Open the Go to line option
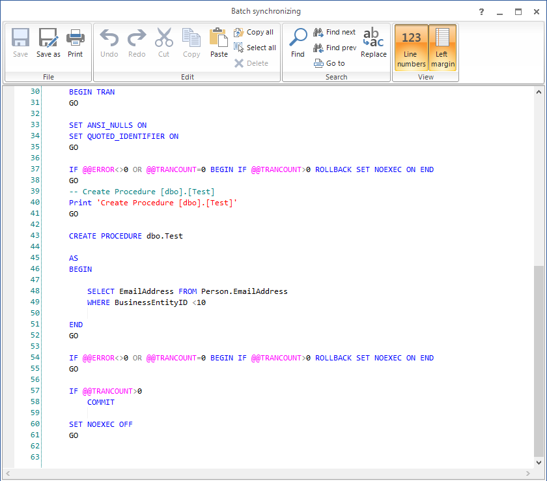Image resolution: width=547 pixels, height=481 pixels. click(x=330, y=63)
